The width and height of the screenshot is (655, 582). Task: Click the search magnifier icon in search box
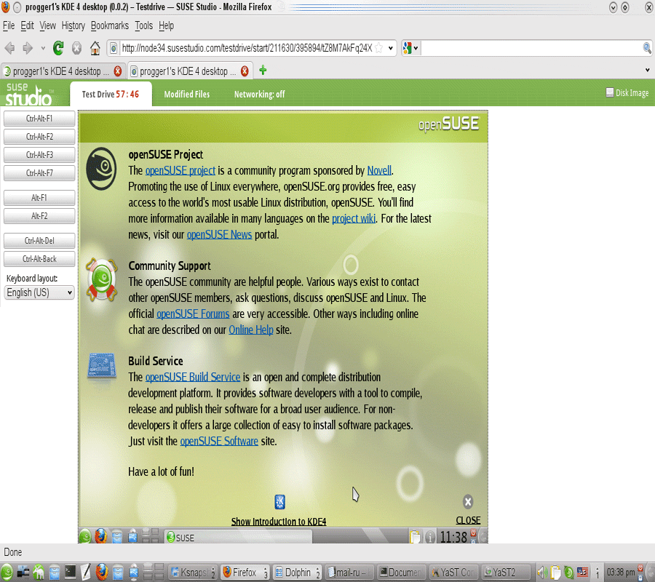(647, 48)
